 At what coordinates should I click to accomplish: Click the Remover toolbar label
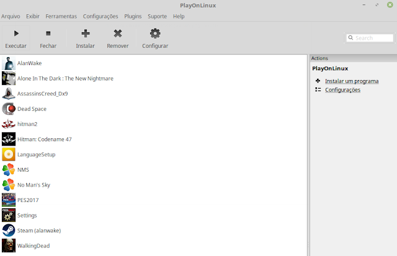point(118,46)
